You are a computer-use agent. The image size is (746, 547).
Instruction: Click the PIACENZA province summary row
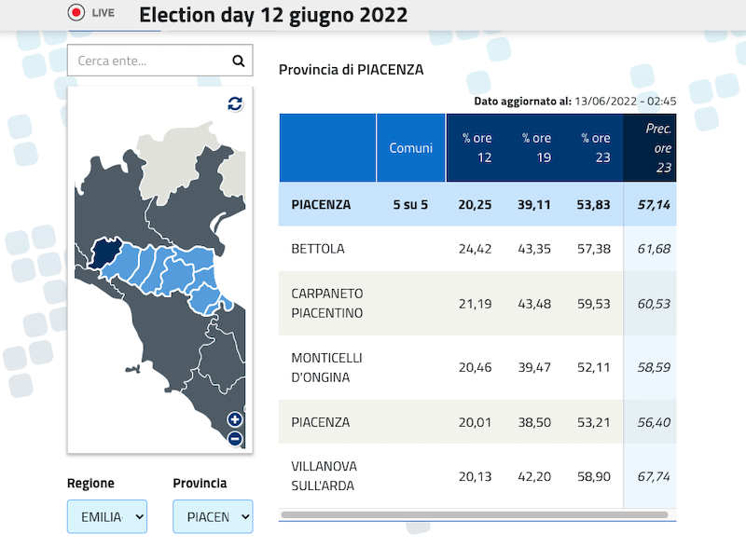pyautogui.click(x=321, y=204)
